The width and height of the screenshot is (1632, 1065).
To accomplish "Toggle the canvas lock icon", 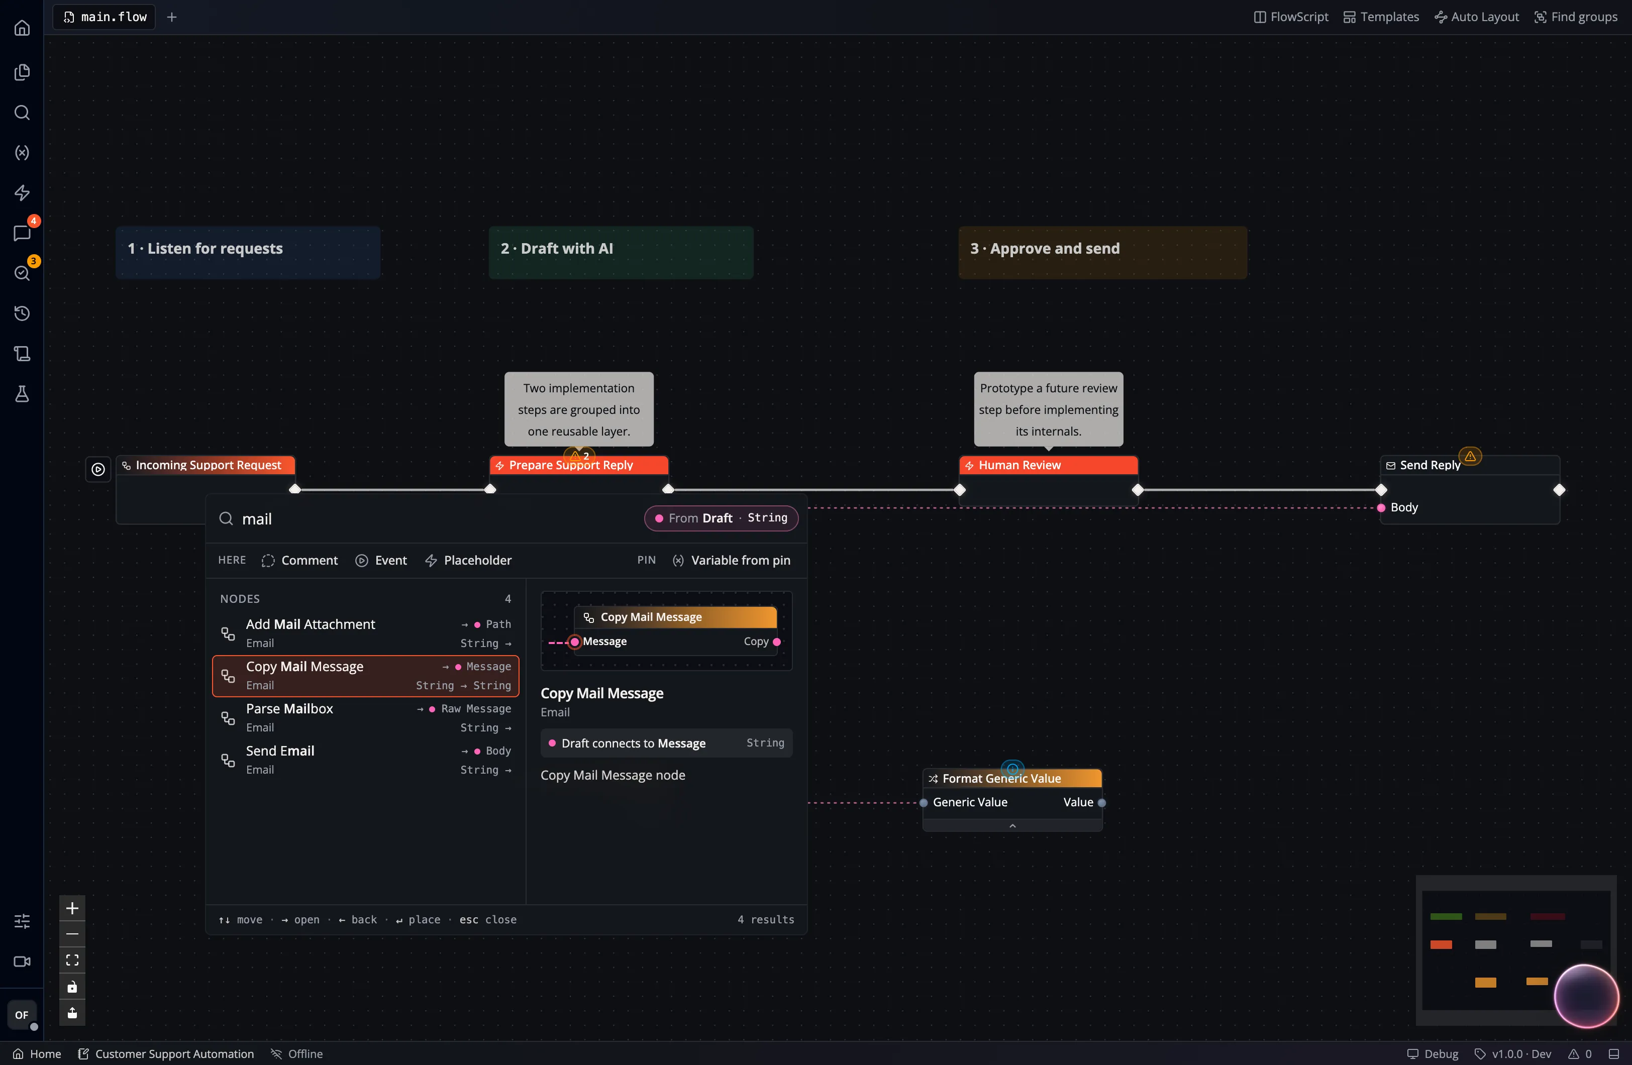I will [x=72, y=987].
